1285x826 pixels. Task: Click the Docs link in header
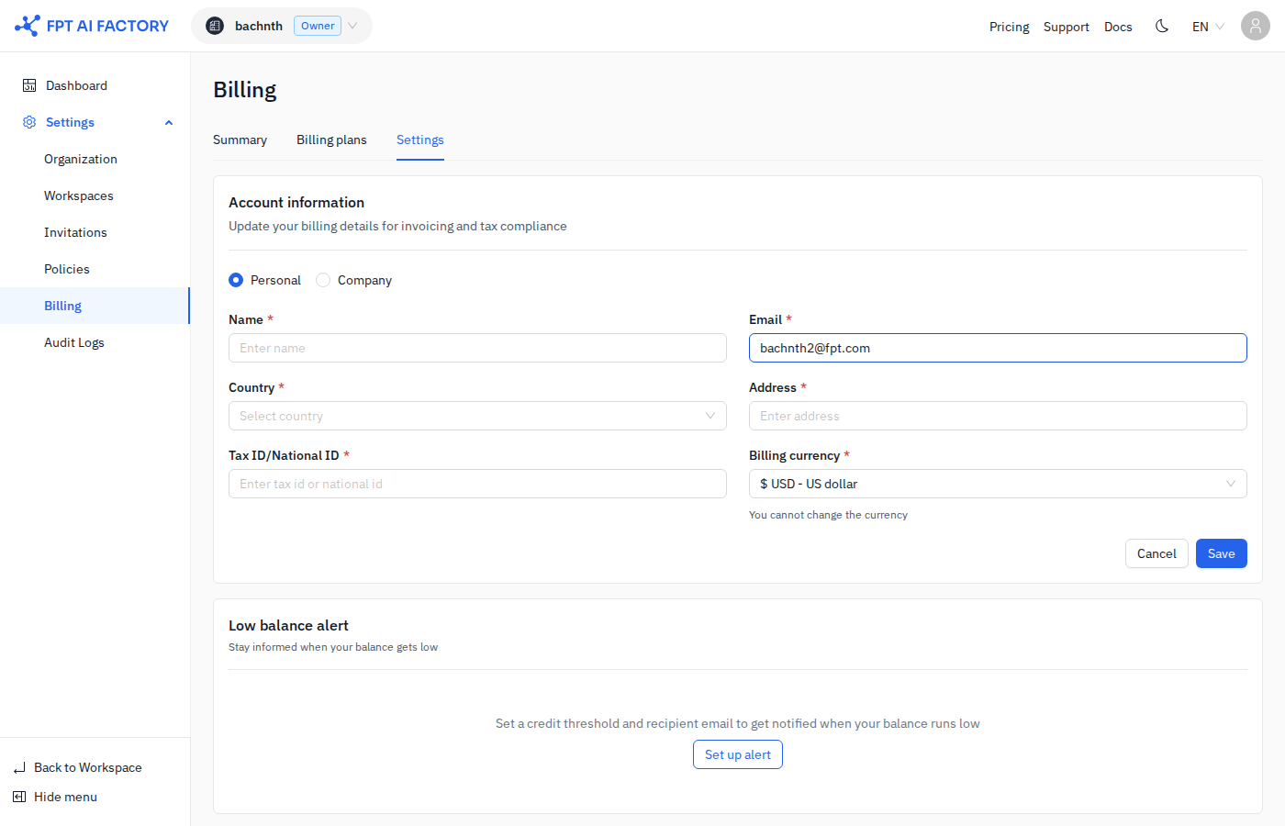[x=1118, y=27]
